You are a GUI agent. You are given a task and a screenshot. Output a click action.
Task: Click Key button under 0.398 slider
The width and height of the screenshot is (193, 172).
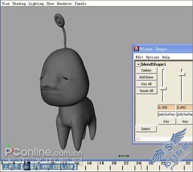tap(167, 121)
